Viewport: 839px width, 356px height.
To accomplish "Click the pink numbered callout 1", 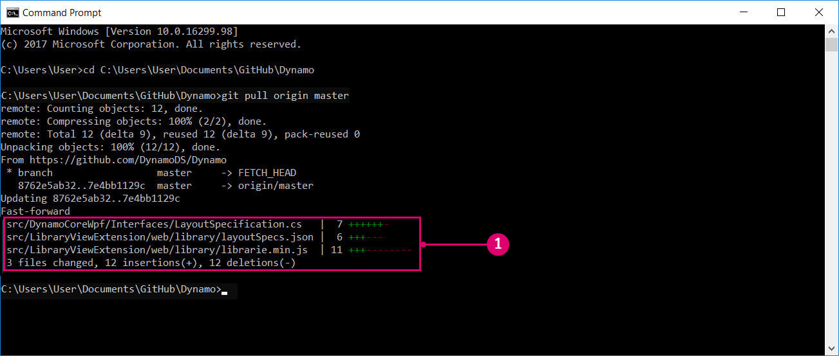I will 498,244.
